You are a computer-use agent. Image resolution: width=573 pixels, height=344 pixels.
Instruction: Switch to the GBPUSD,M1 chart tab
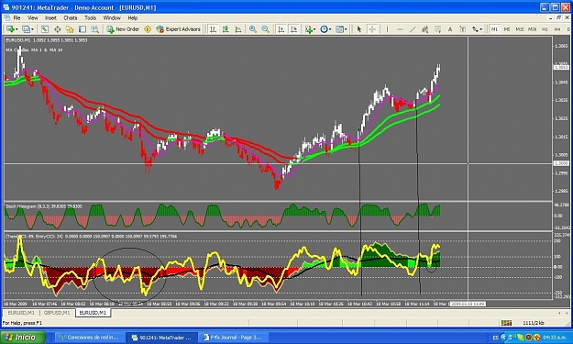tap(57, 313)
